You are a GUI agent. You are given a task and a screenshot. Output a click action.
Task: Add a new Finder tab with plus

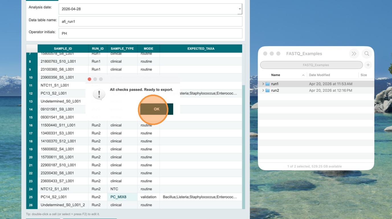pyautogui.click(x=368, y=65)
